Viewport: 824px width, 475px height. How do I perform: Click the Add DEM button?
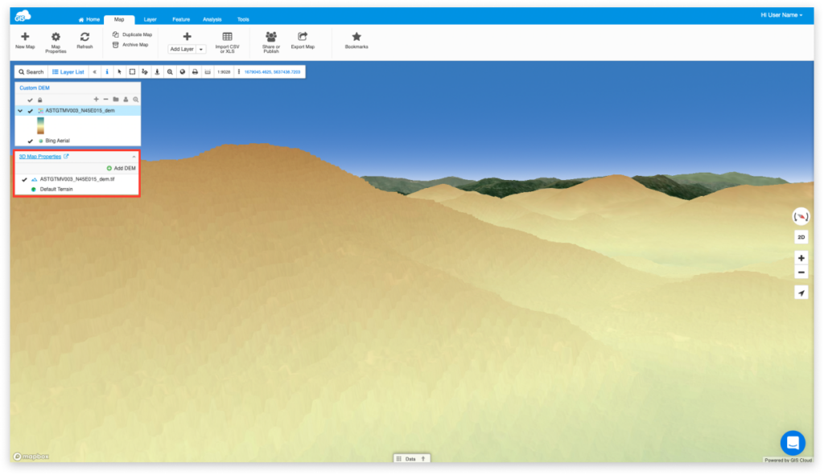tap(122, 168)
